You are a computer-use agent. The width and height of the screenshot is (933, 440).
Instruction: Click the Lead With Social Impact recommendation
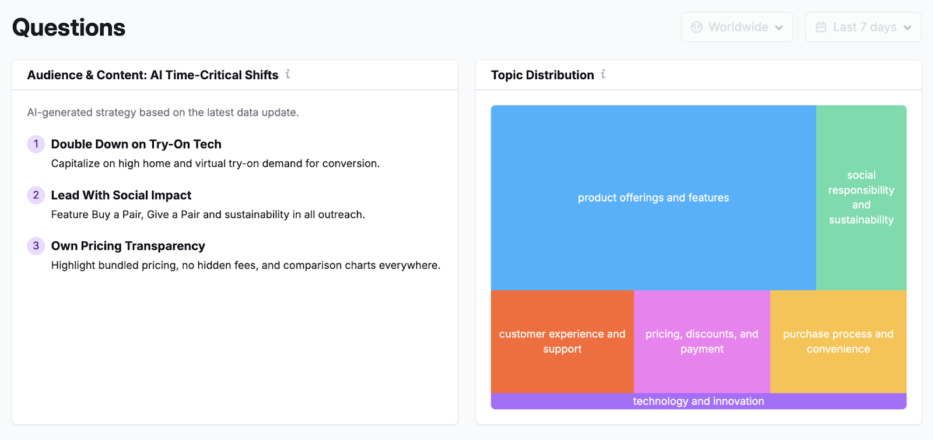[121, 195]
